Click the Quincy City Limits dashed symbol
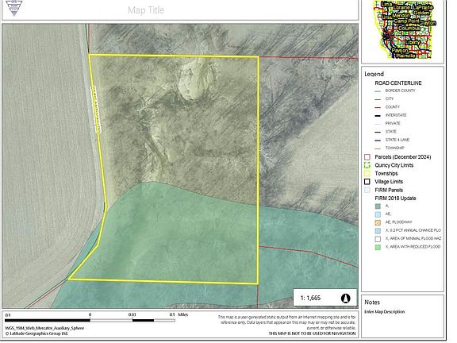This screenshot has height=343, width=457. 367,165
